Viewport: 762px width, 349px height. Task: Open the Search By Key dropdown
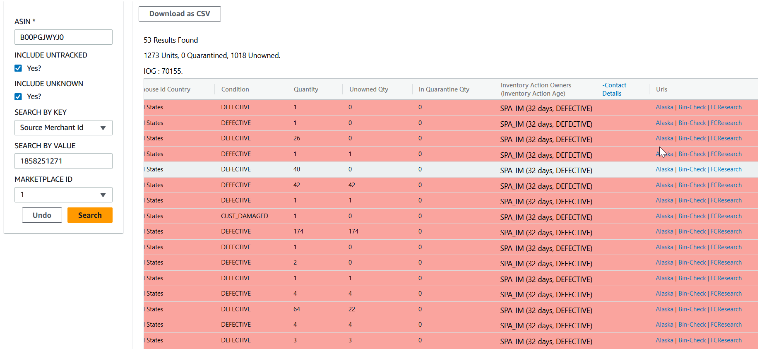point(63,128)
